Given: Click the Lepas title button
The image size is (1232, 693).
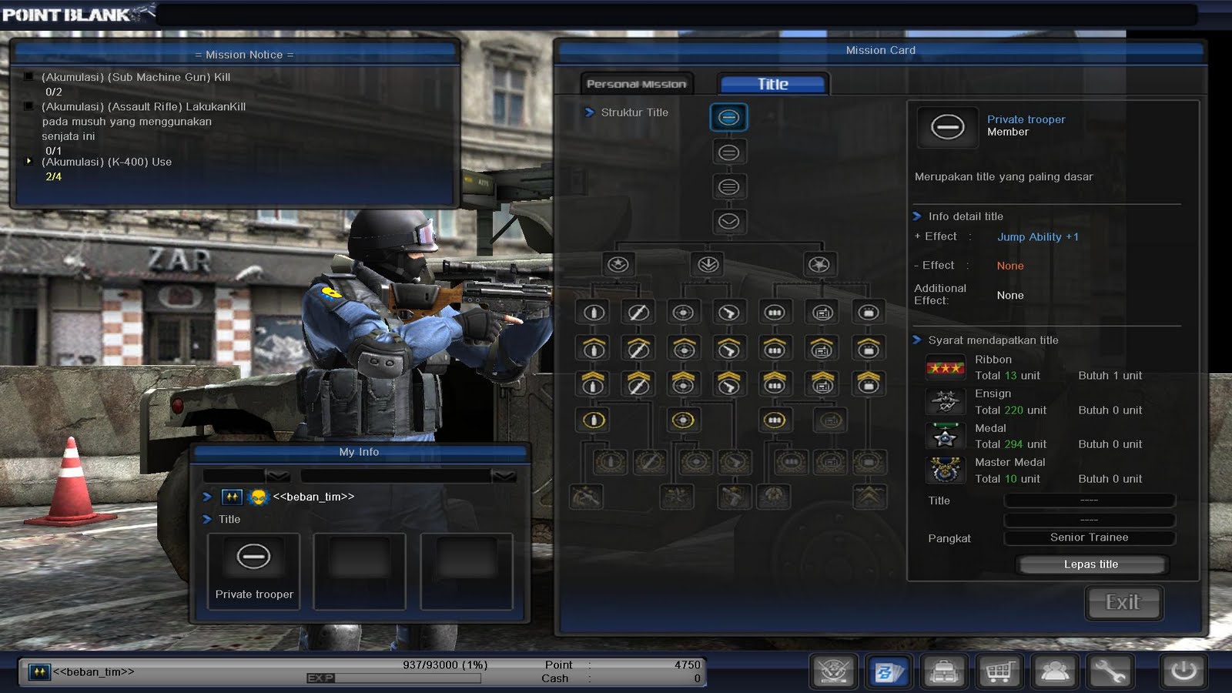Looking at the screenshot, I should point(1091,564).
